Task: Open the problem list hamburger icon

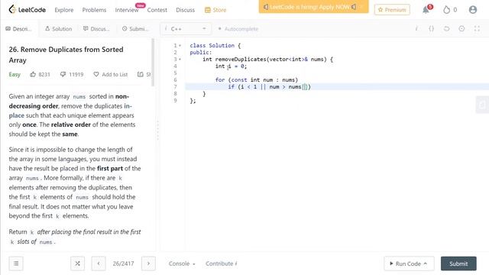Action: (x=16, y=264)
